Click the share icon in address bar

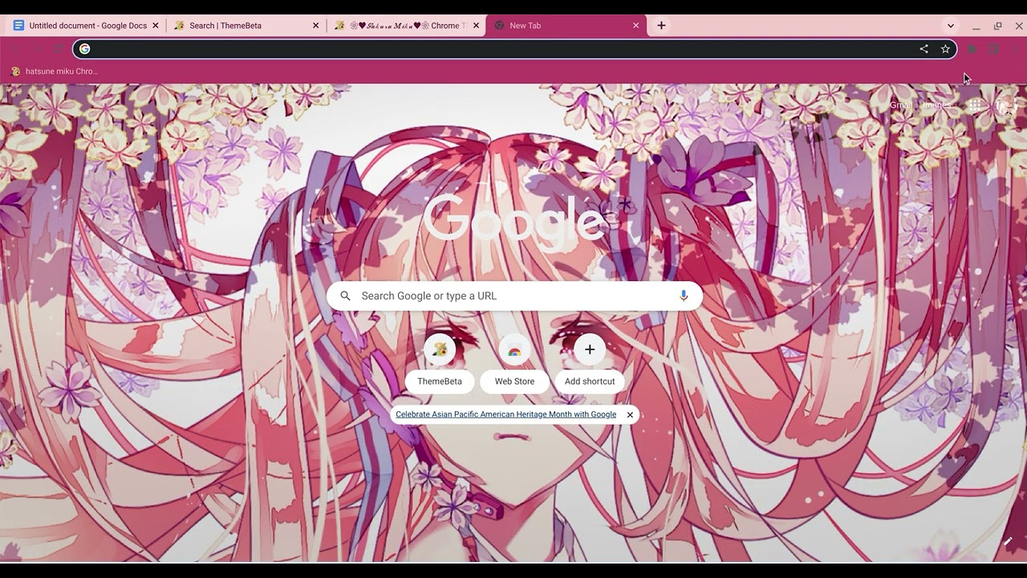point(924,49)
